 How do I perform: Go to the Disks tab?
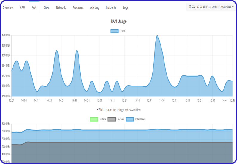coord(46,7)
